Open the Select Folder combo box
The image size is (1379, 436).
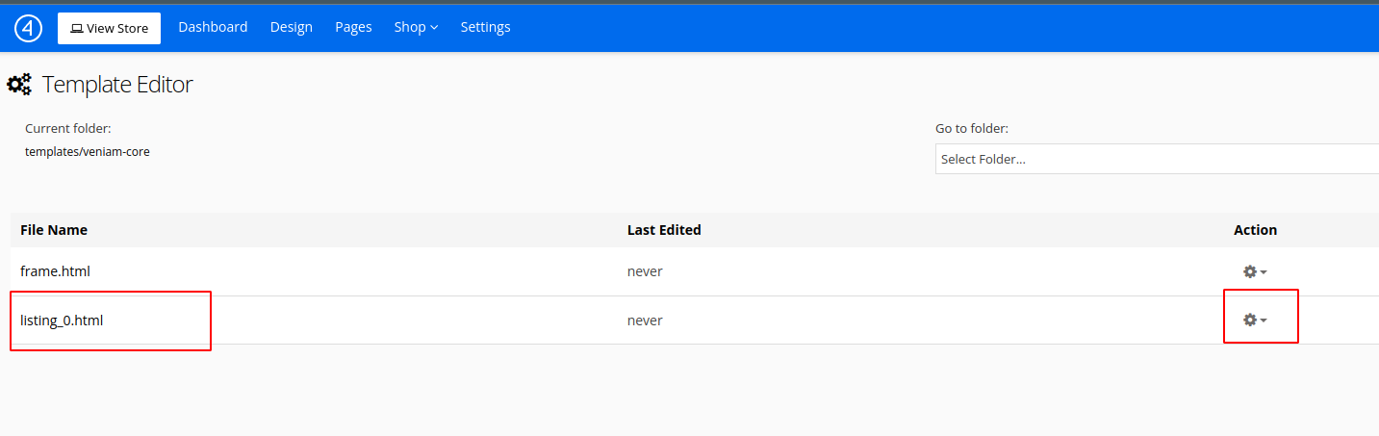point(1157,159)
